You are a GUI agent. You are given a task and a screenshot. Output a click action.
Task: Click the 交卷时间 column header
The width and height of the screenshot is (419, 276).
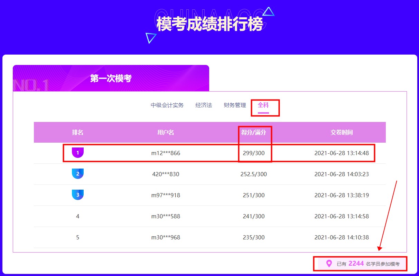[341, 132]
